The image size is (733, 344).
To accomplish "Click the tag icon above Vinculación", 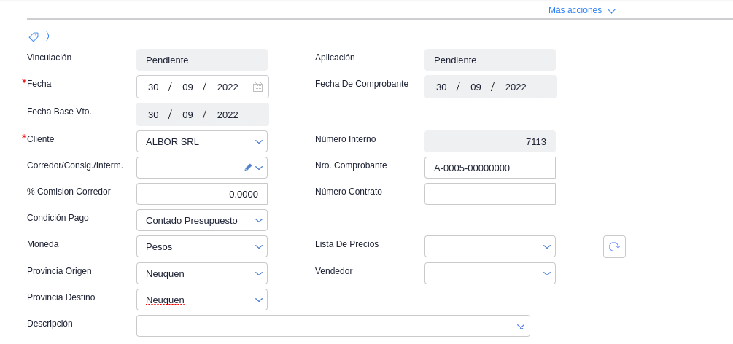I will [x=34, y=36].
